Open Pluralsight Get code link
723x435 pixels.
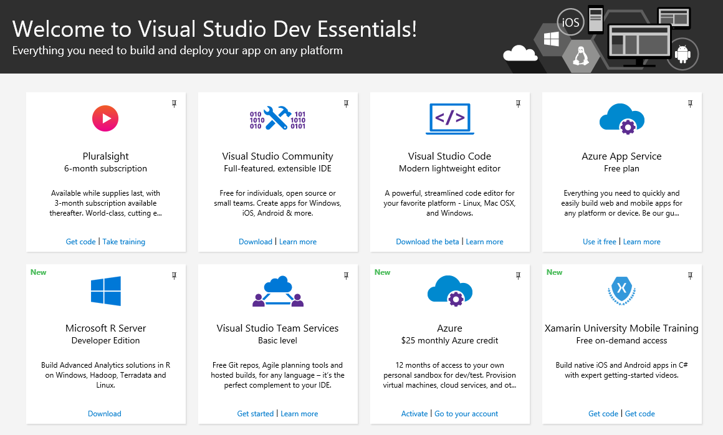point(80,241)
